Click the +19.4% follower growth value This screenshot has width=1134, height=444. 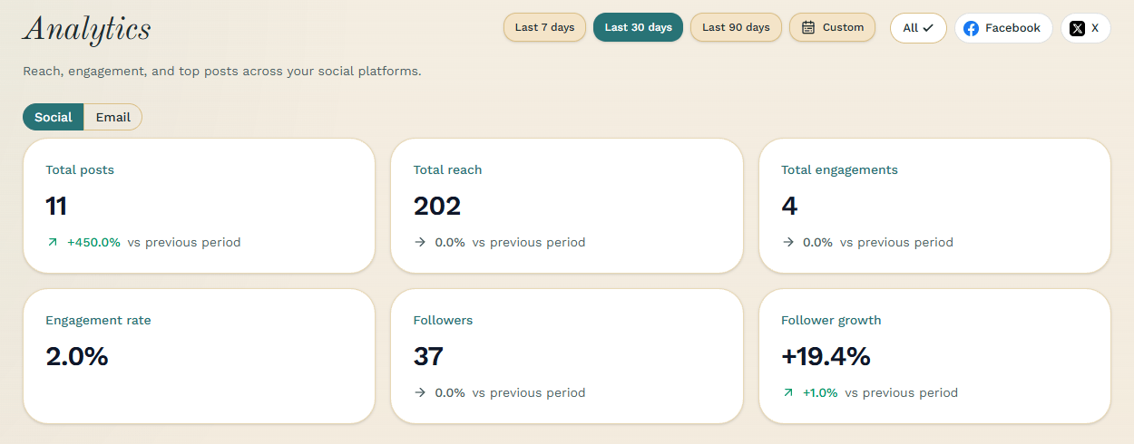coord(826,356)
